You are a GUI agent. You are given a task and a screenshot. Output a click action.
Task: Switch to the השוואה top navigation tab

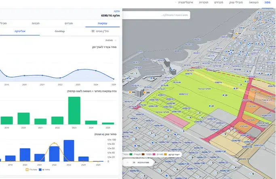click(x=254, y=2)
